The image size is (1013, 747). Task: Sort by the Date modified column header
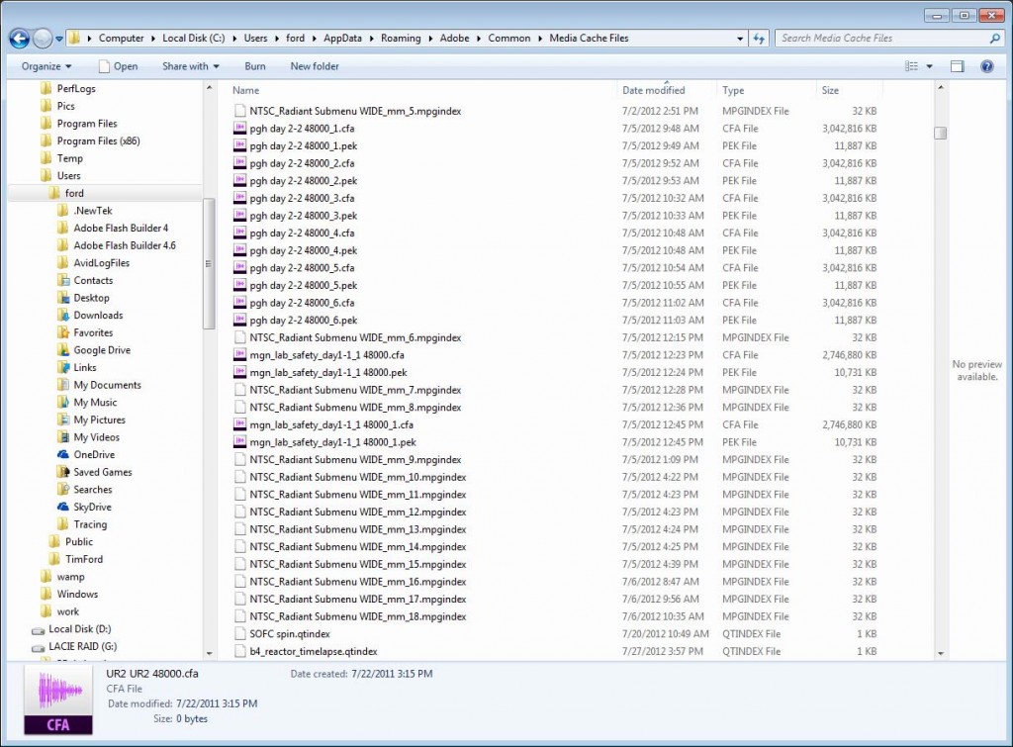tap(653, 90)
